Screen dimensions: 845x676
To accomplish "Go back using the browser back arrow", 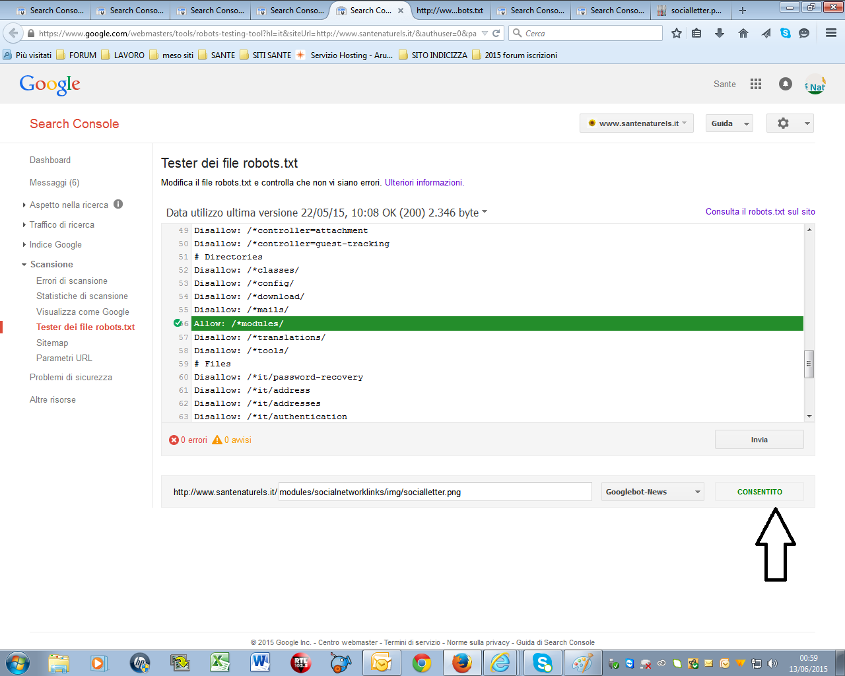I will pyautogui.click(x=13, y=33).
